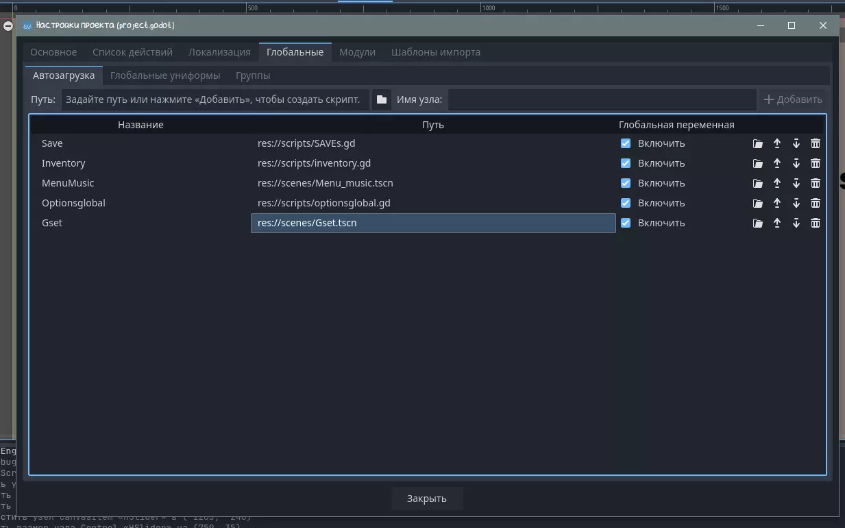Disable global variable for Optionsglobal
845x528 pixels.
(x=625, y=203)
